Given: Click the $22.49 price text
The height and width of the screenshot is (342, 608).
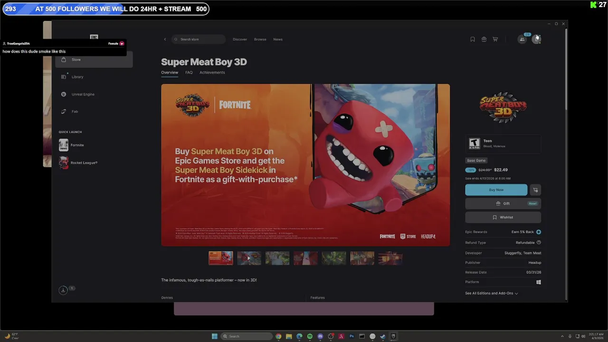Looking at the screenshot, I should click(501, 170).
